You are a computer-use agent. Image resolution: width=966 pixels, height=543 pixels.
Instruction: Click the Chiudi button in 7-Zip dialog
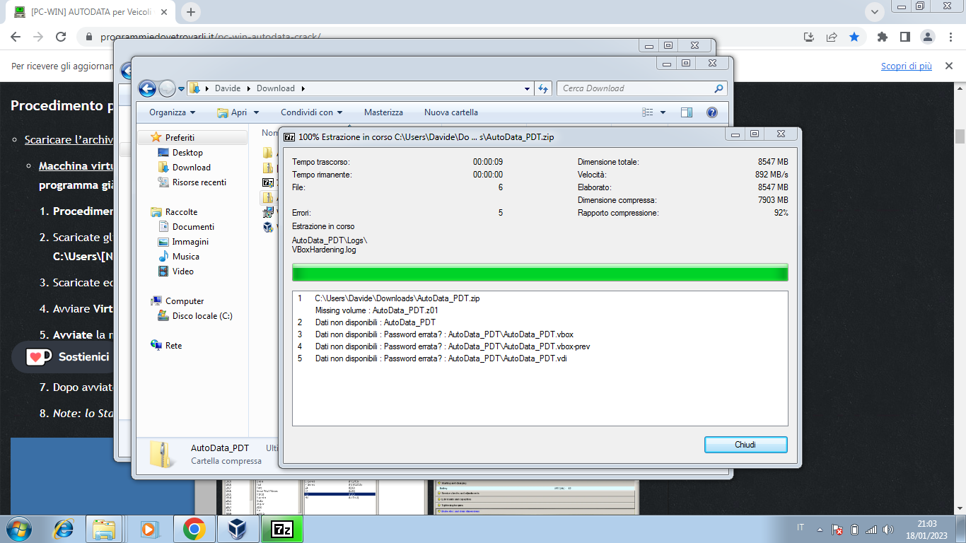[745, 445]
